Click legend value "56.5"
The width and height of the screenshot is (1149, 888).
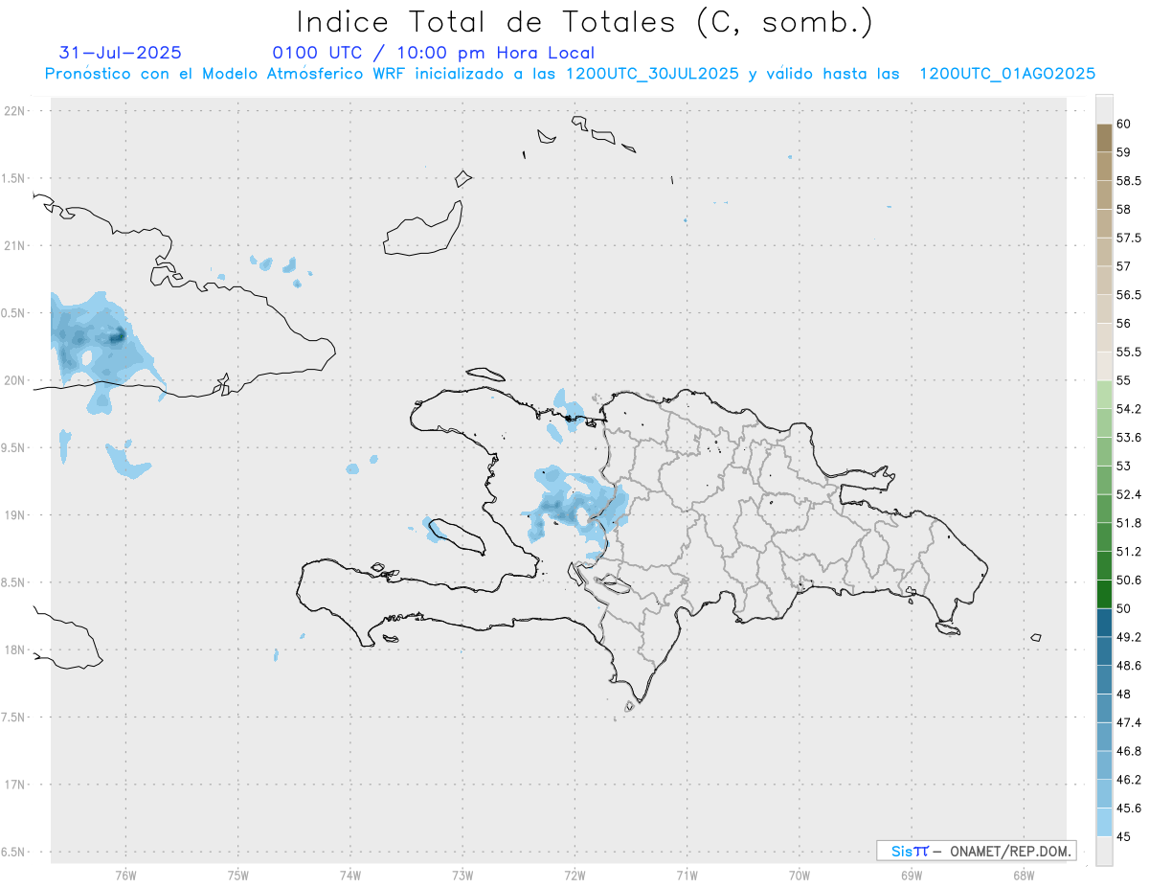click(1128, 295)
